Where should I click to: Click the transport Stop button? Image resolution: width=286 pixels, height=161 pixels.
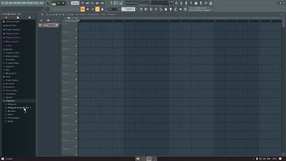63,3
